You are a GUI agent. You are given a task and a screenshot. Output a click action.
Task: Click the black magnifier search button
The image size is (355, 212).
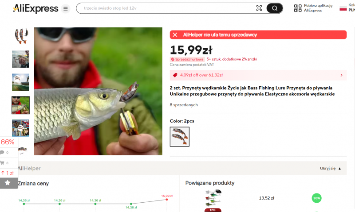coord(274,8)
